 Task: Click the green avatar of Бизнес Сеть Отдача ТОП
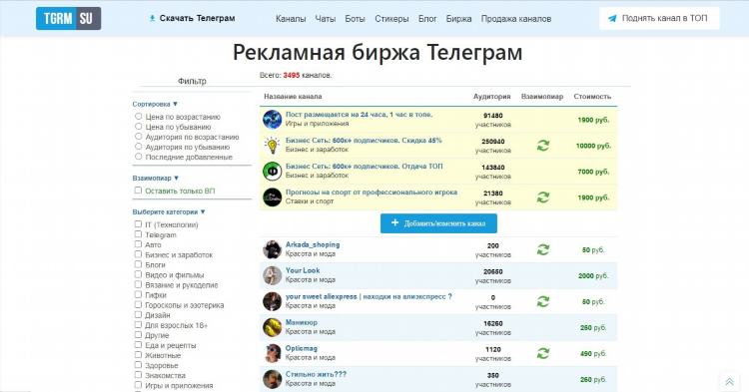[x=273, y=172]
